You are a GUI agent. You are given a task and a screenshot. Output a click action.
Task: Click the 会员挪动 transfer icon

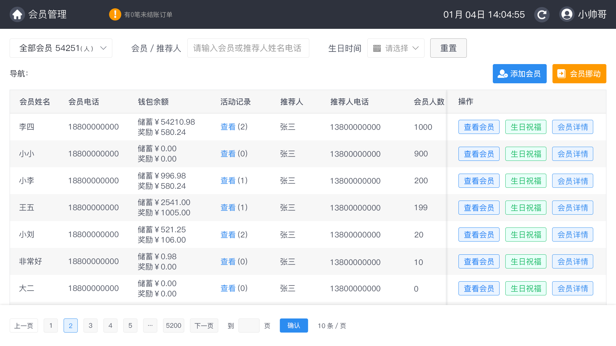pos(561,74)
